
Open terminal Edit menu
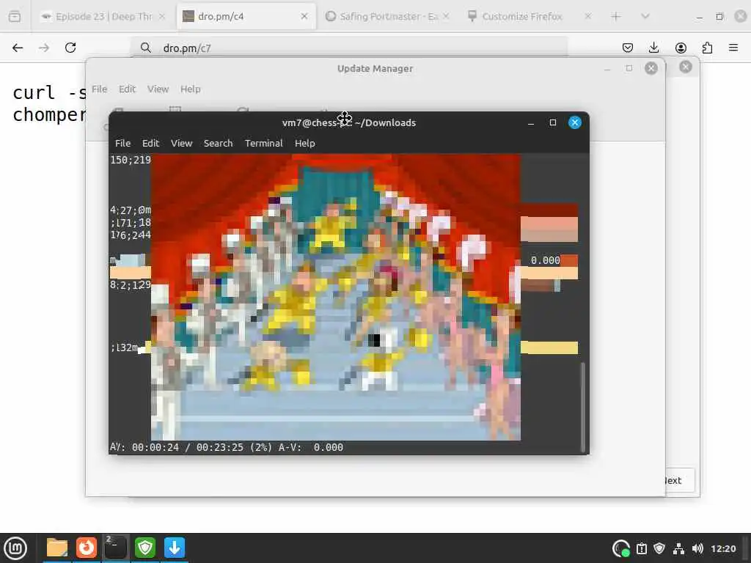(150, 143)
